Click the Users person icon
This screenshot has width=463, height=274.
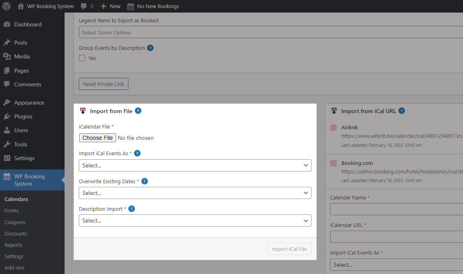[7, 130]
